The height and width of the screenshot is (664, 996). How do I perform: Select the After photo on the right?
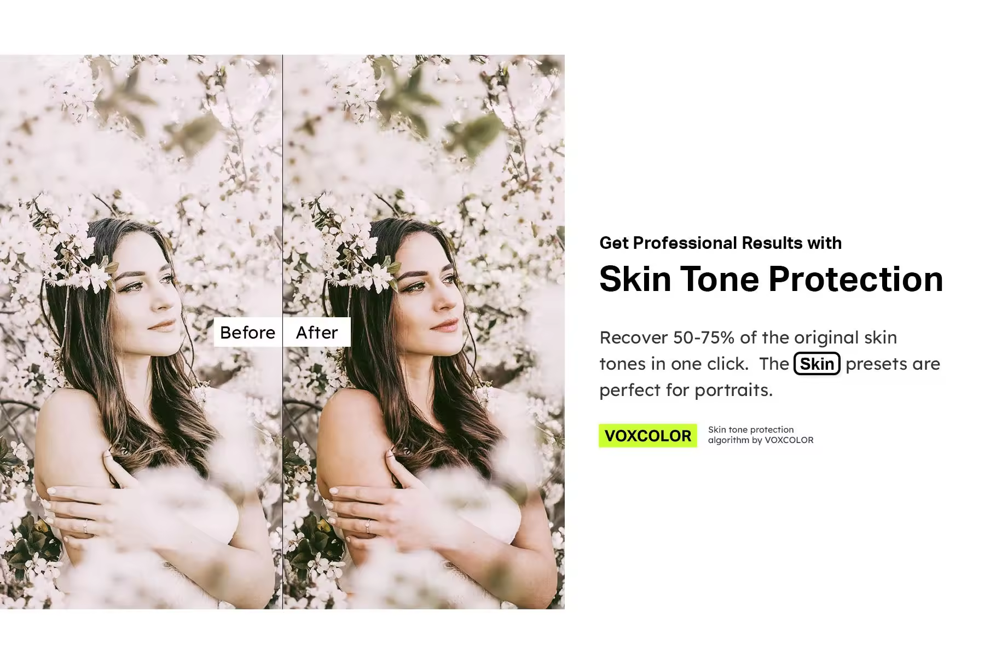point(424,331)
